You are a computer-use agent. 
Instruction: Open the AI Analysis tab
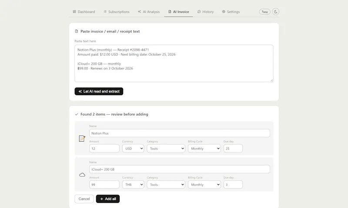click(149, 12)
